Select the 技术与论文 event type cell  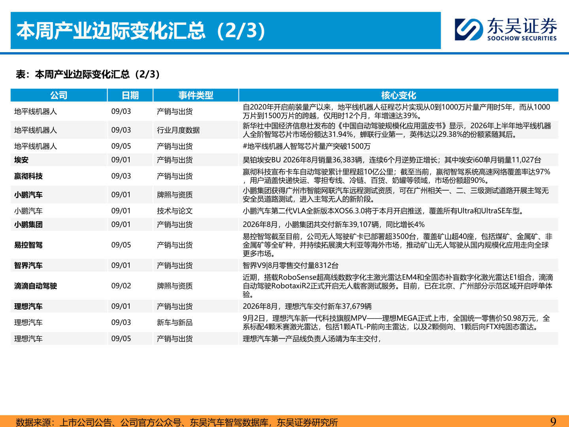coord(175,211)
